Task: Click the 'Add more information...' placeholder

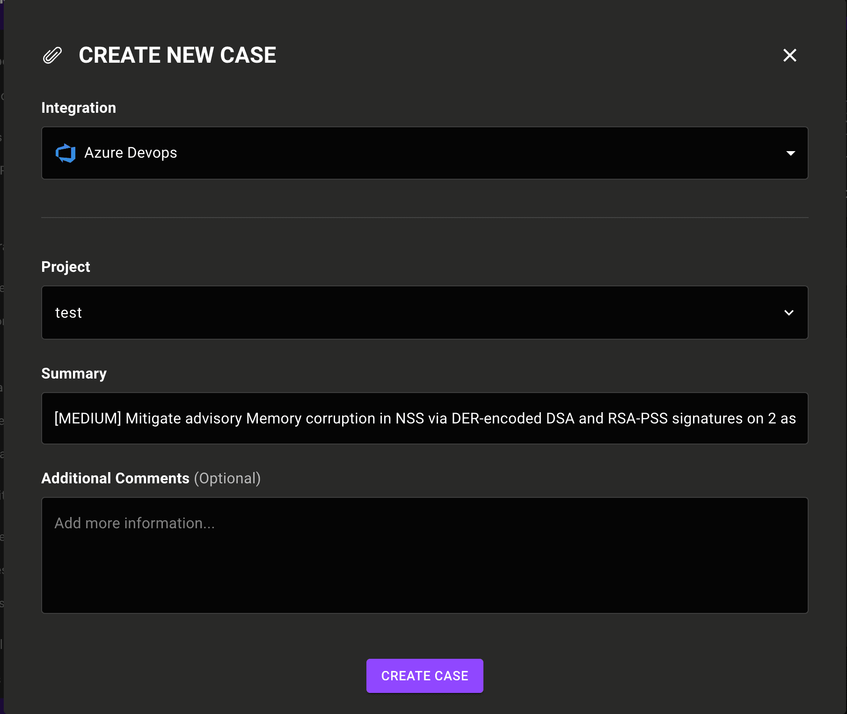Action: click(x=134, y=523)
